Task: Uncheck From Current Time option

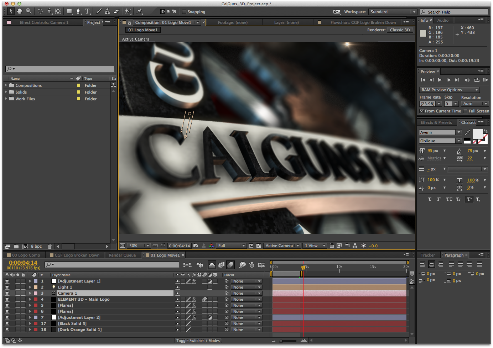Action: coord(422,111)
